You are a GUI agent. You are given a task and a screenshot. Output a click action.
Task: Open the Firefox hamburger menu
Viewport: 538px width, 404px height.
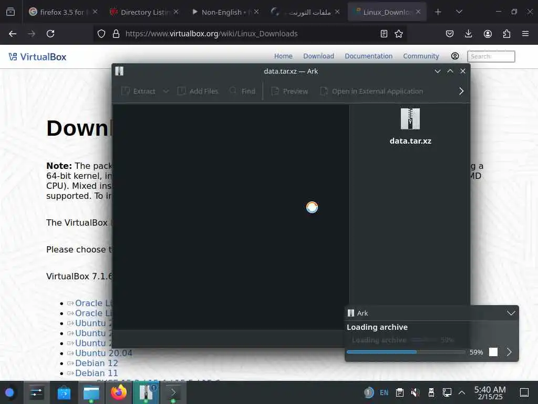525,34
